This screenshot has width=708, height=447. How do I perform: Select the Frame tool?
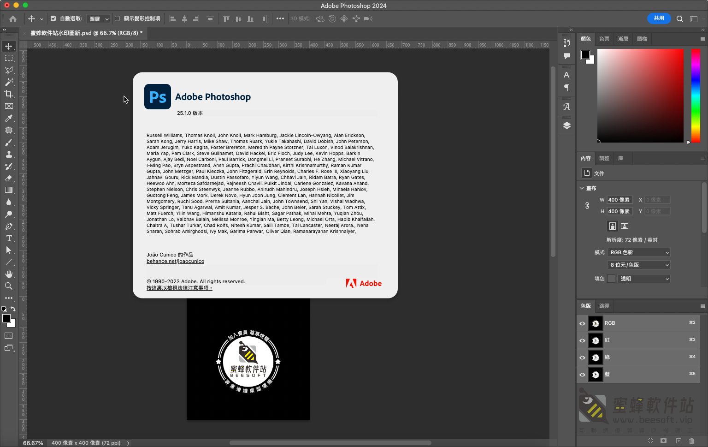pos(9,106)
